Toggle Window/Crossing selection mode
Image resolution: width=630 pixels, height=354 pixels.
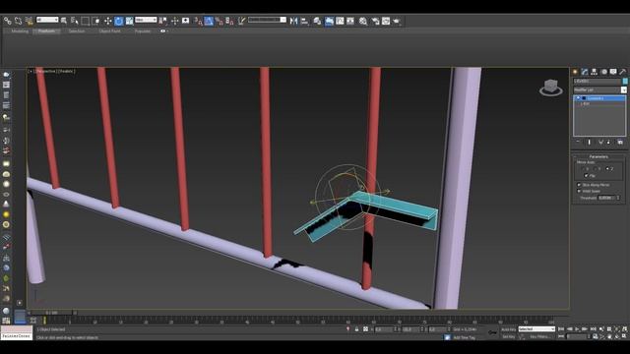pos(96,21)
